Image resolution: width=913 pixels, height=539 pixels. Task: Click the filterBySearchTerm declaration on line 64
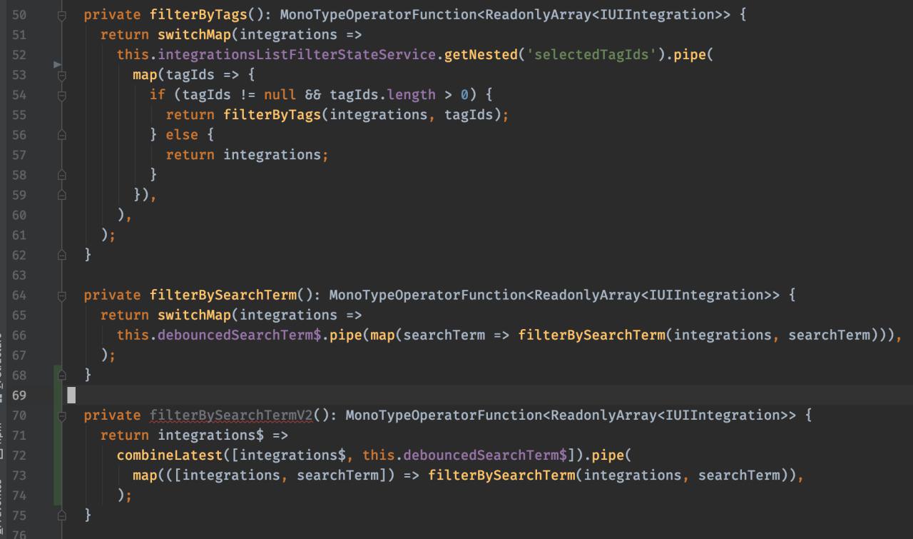[223, 295]
